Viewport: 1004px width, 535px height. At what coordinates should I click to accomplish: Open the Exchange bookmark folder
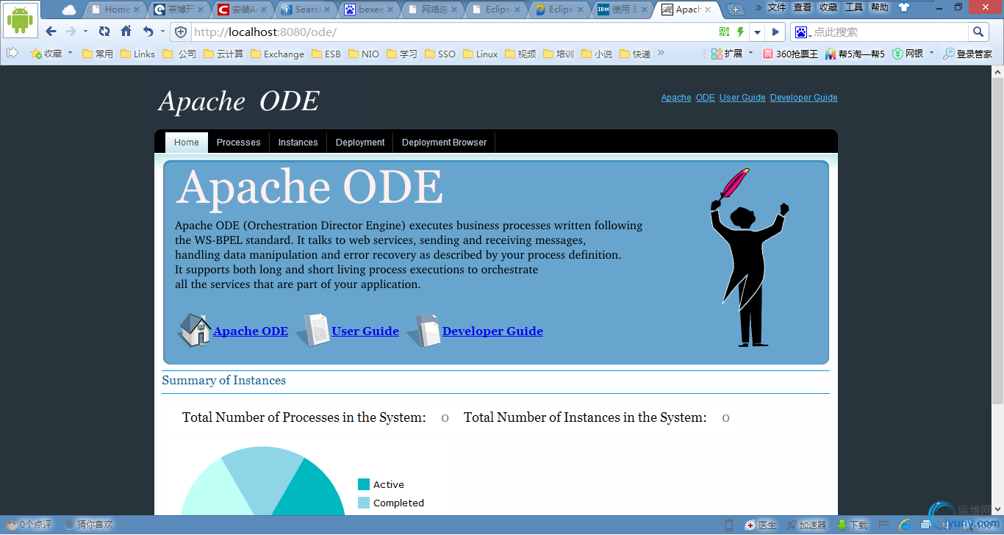pos(277,54)
